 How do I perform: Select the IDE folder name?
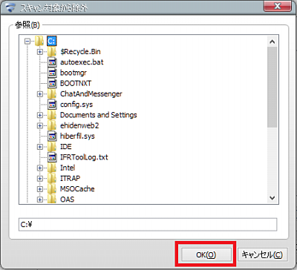[66, 147]
